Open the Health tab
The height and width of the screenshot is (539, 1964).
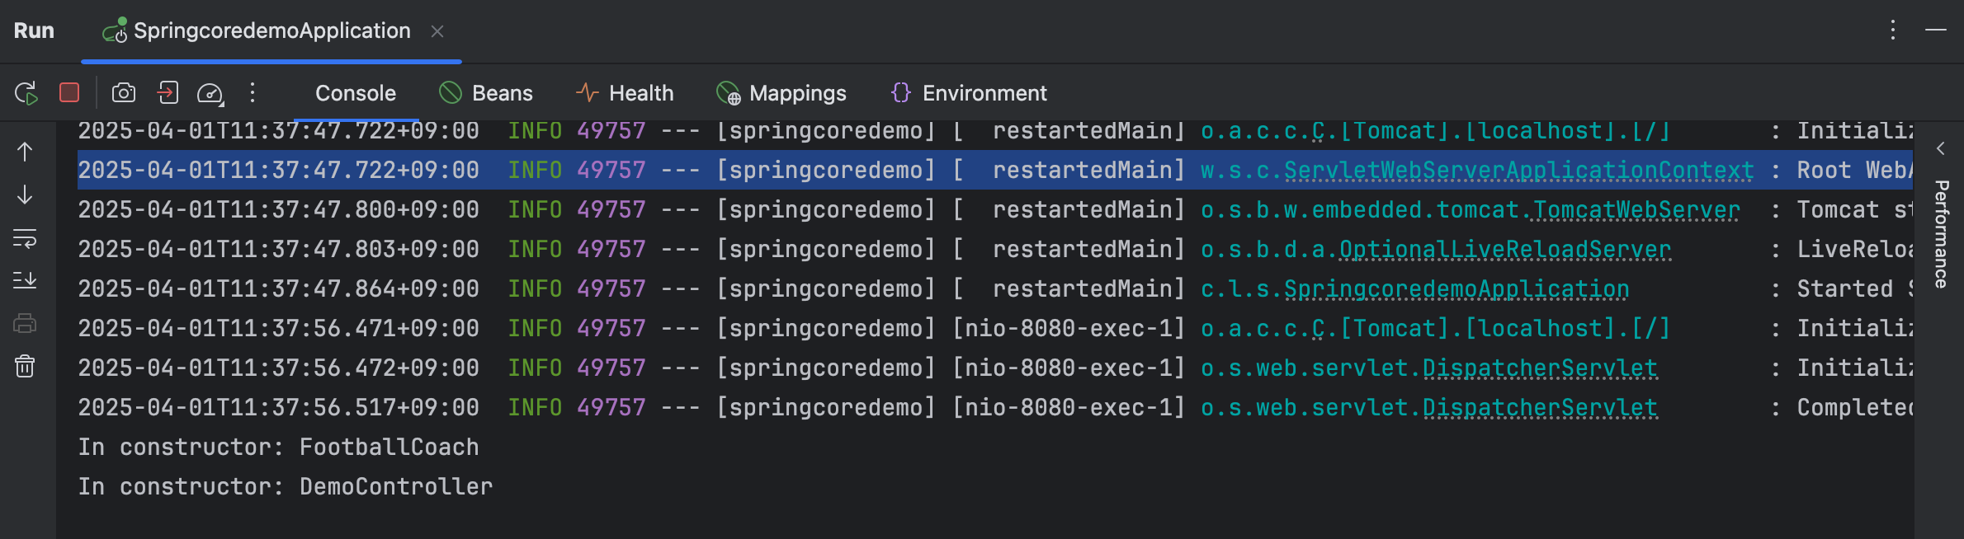pos(625,93)
